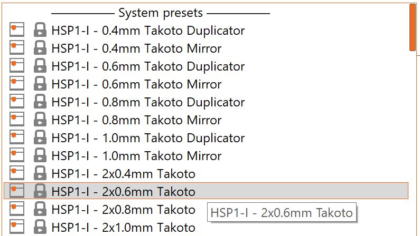420x236 pixels.
Task: Click printer icon beside 2x0.4mm Takoto
Action: click(x=17, y=173)
